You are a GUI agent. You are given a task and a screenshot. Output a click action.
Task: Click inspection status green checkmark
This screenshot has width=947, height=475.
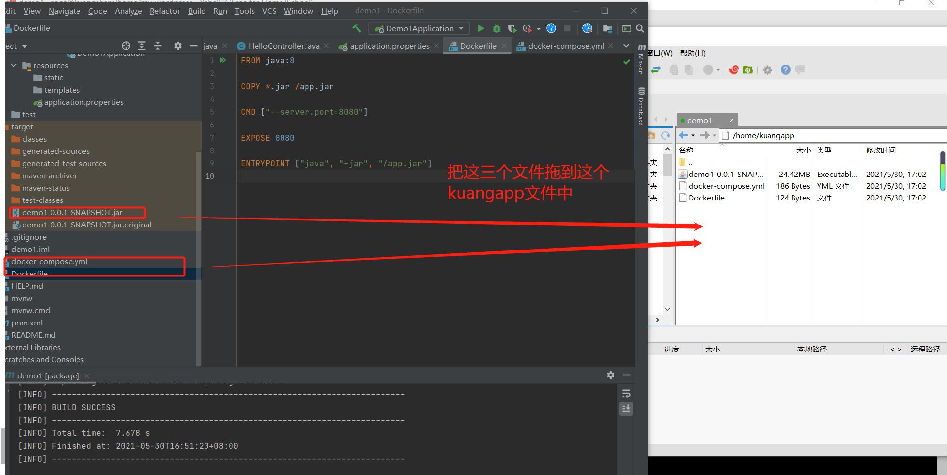tap(626, 62)
